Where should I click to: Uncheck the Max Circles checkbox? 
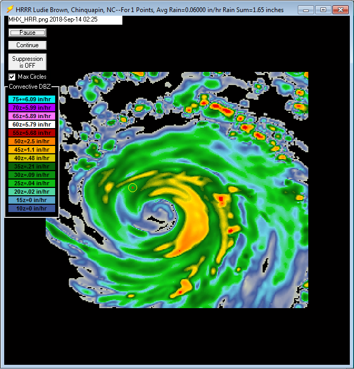pos(12,77)
